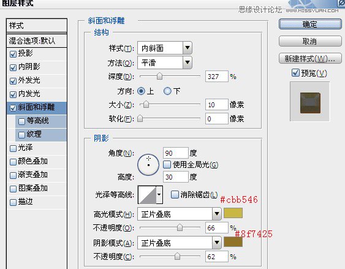Click the 大小 value field 10

pos(217,105)
